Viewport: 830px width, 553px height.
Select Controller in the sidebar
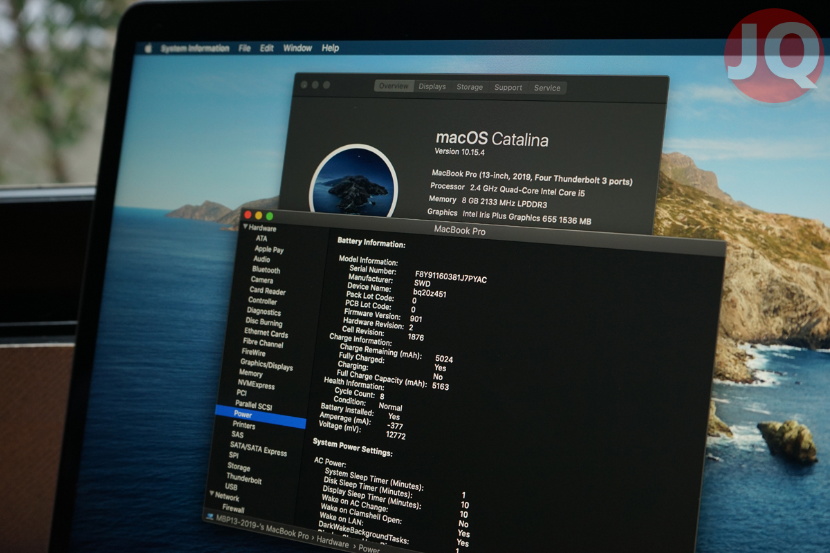coord(263,301)
